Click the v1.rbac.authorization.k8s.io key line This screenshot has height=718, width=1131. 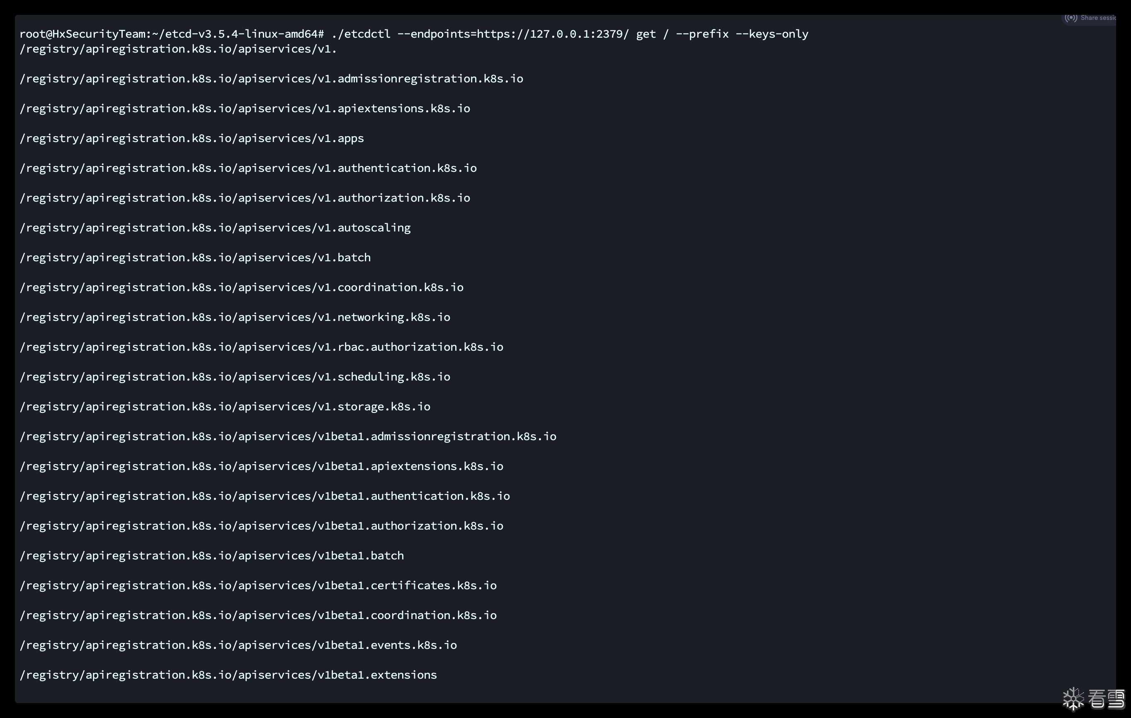pos(261,347)
